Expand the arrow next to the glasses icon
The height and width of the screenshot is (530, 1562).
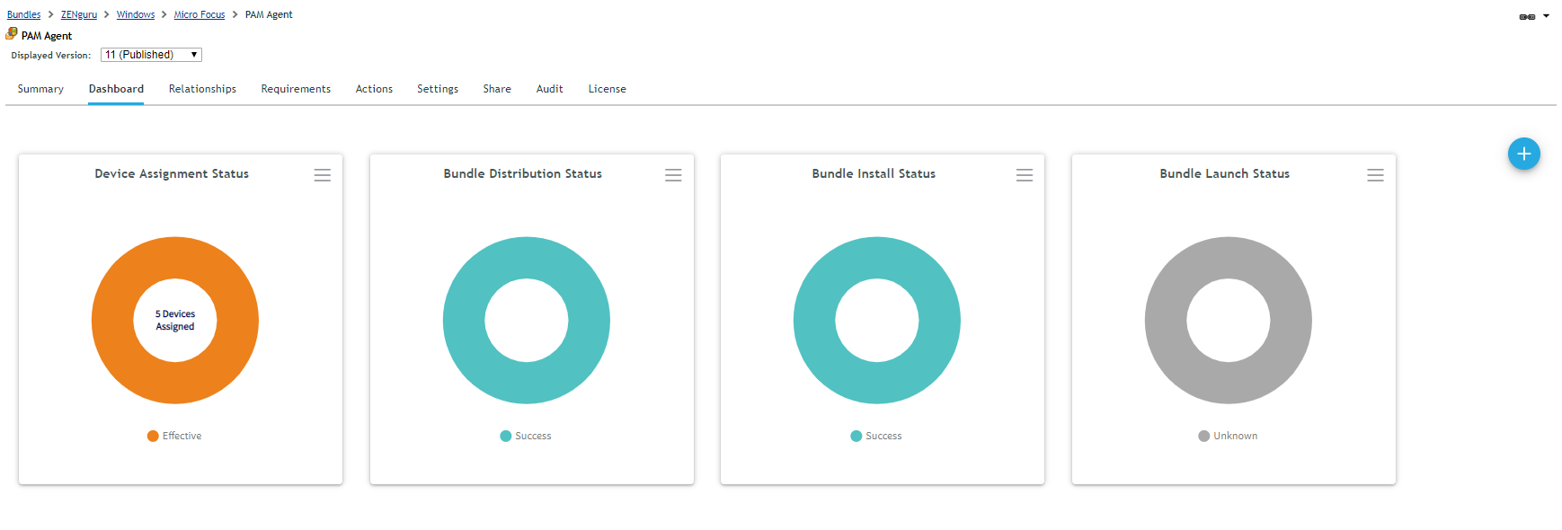point(1547,16)
